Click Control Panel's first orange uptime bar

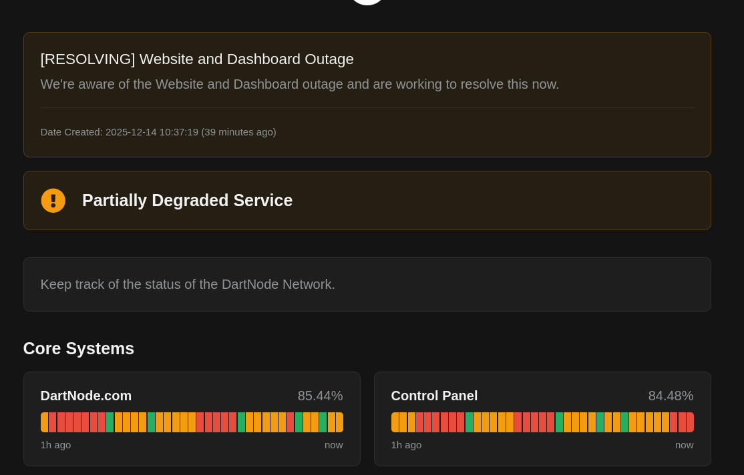coord(395,422)
